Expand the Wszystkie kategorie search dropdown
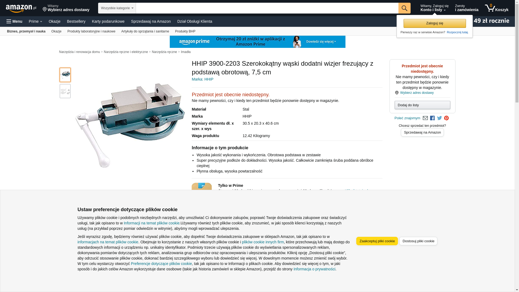Image resolution: width=519 pixels, height=292 pixels. click(117, 8)
